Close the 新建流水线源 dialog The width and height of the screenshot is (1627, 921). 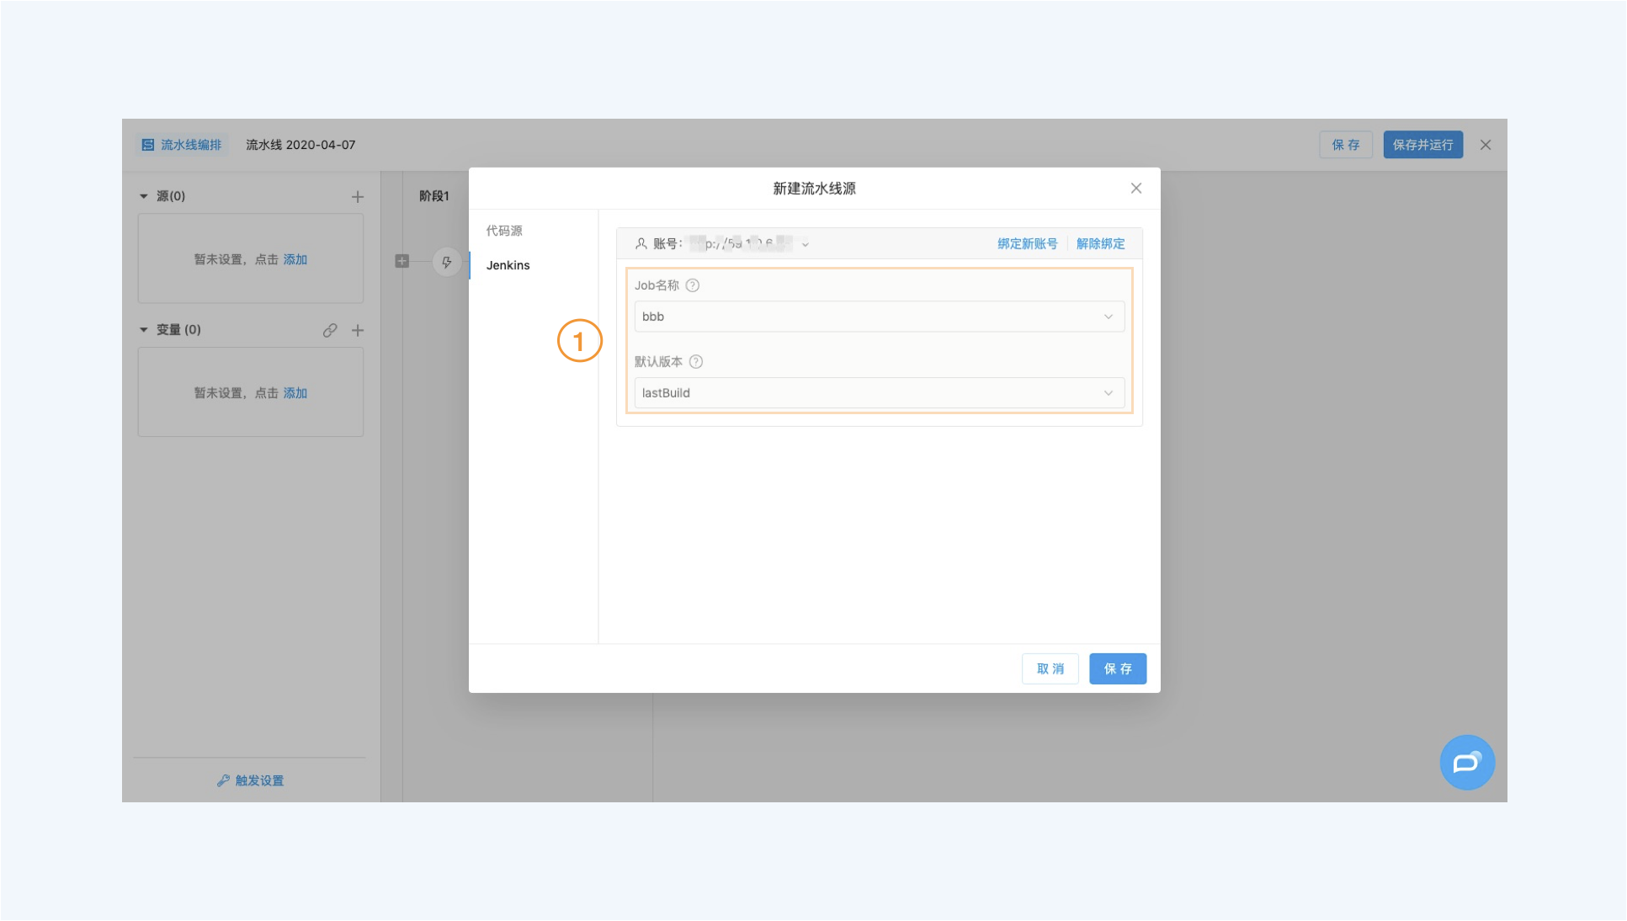[x=1136, y=189]
